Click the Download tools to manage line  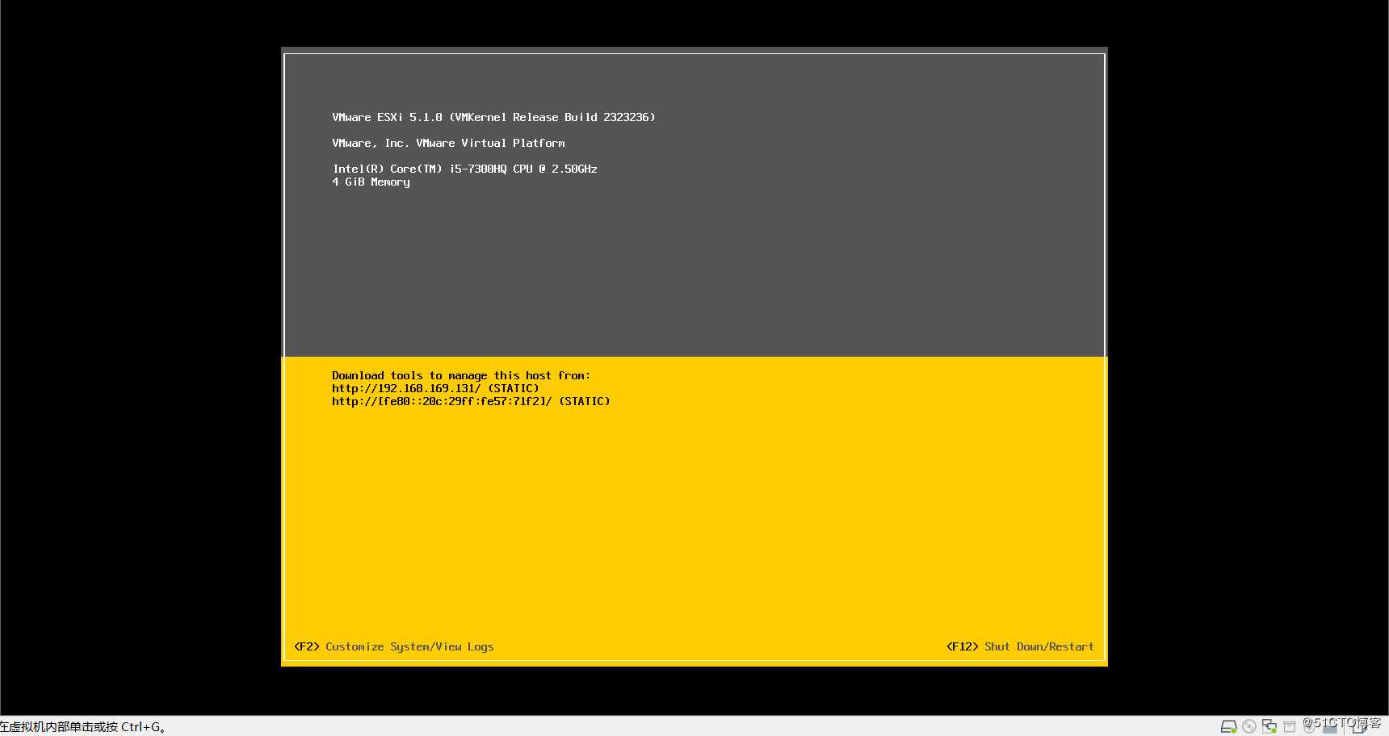[461, 375]
